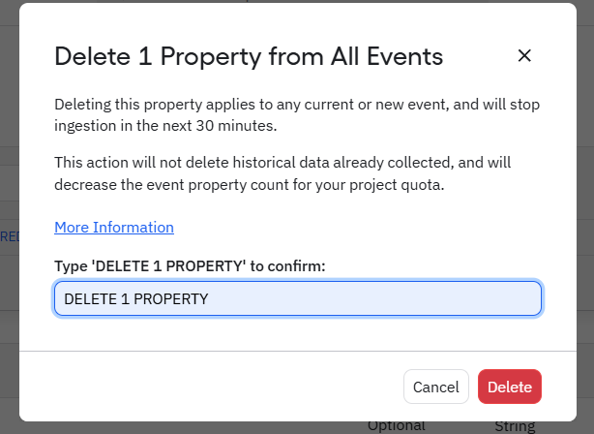Click the 'Optional' text behind the dialog
594x434 pixels.
396,425
